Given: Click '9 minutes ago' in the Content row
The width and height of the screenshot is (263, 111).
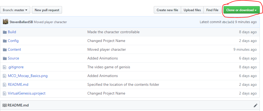Looking at the screenshot, I should (245, 50).
